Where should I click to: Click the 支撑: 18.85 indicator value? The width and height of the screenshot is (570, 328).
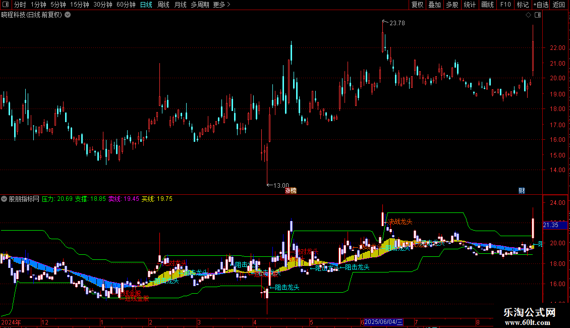(x=90, y=199)
